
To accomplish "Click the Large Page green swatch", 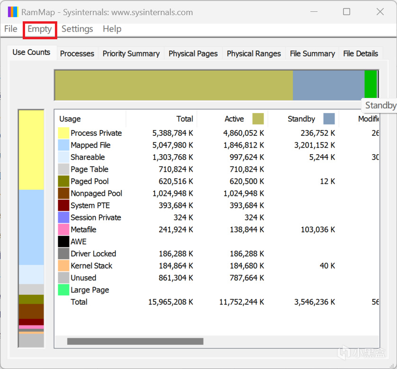I will [x=63, y=290].
